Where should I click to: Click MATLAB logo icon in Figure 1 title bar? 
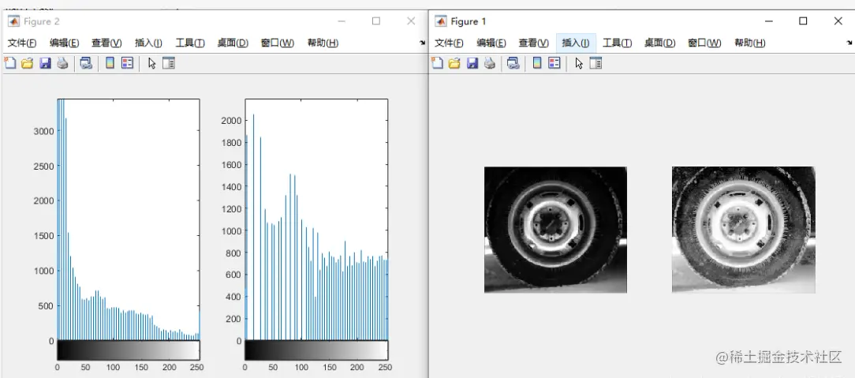[441, 21]
